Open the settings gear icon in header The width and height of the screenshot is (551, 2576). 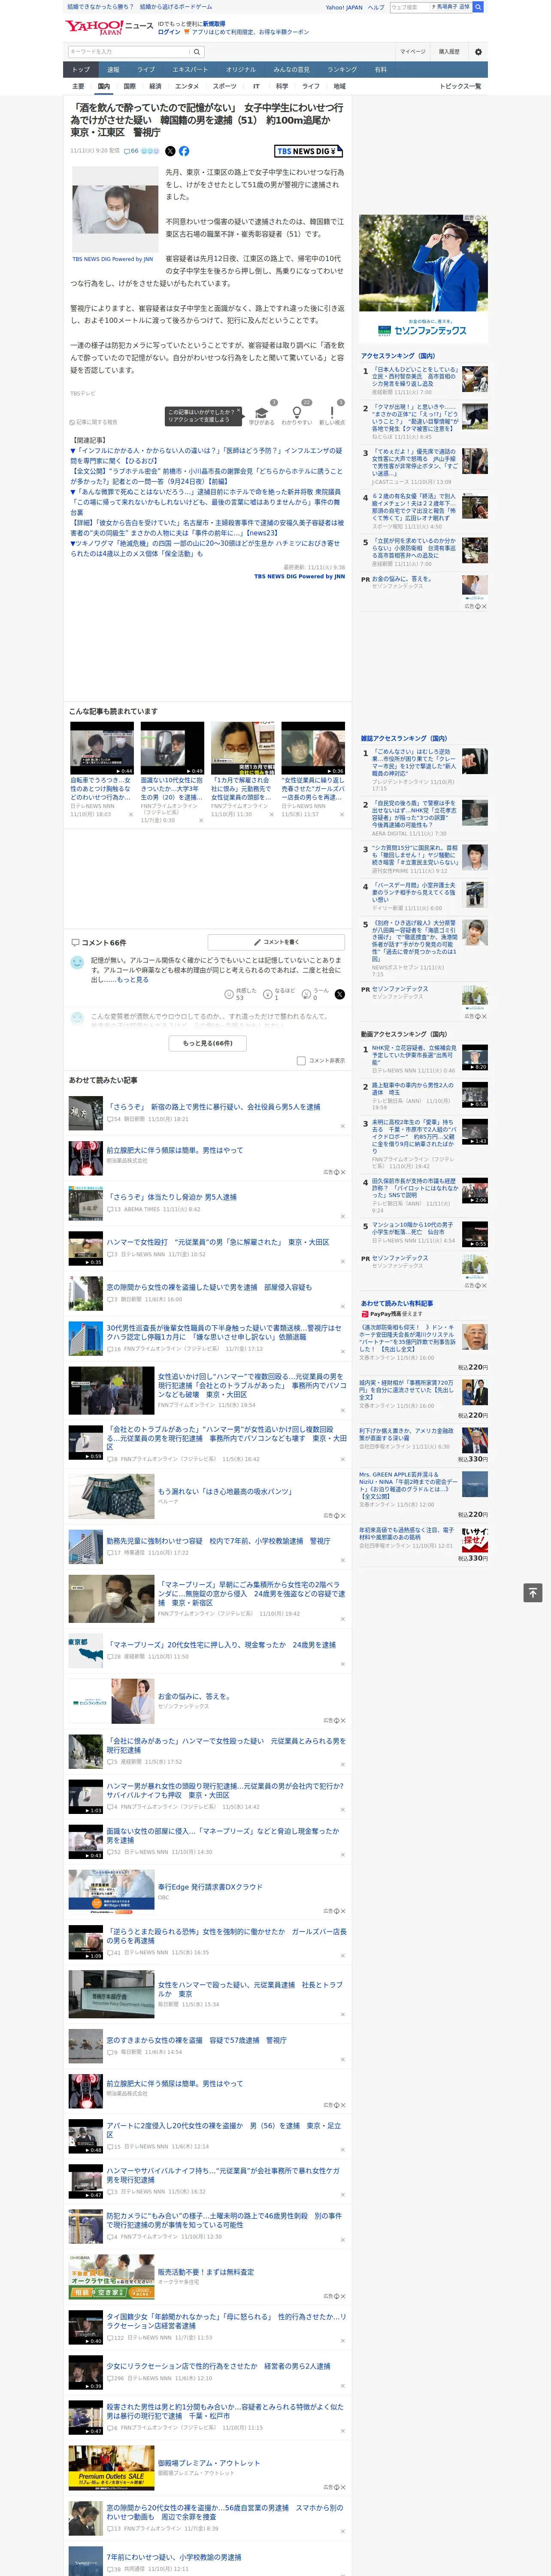(478, 51)
